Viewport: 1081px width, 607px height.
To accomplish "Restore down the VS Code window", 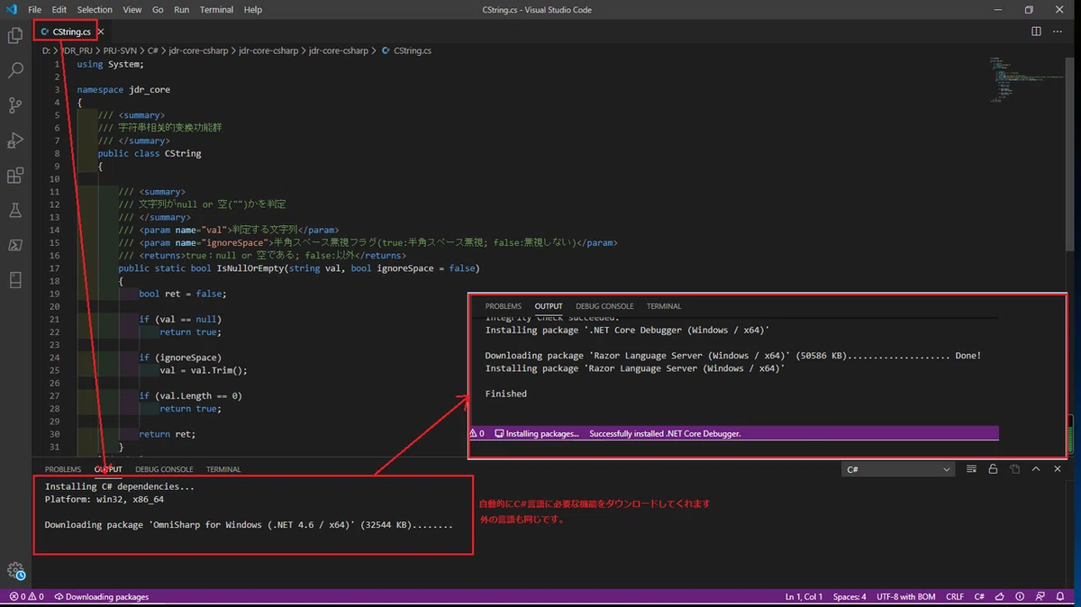I will click(x=1029, y=9).
